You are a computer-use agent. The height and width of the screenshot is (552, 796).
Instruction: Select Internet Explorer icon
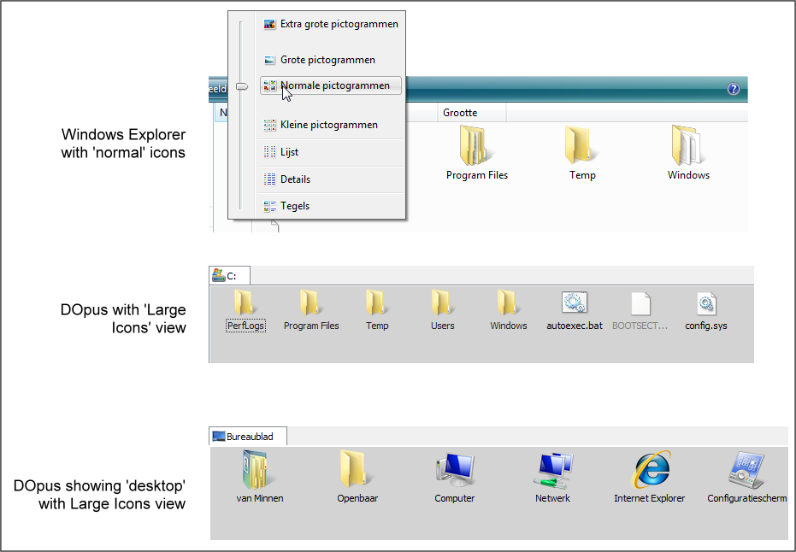coord(650,469)
